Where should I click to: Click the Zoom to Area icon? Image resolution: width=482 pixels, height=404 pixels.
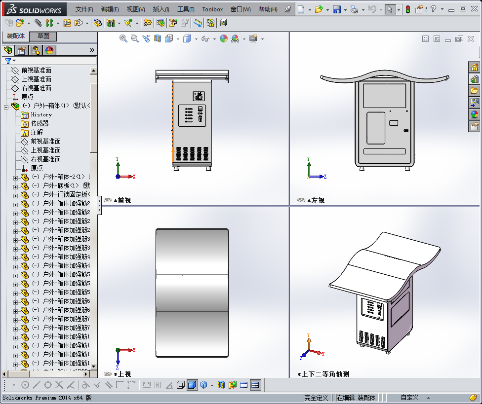[135, 38]
